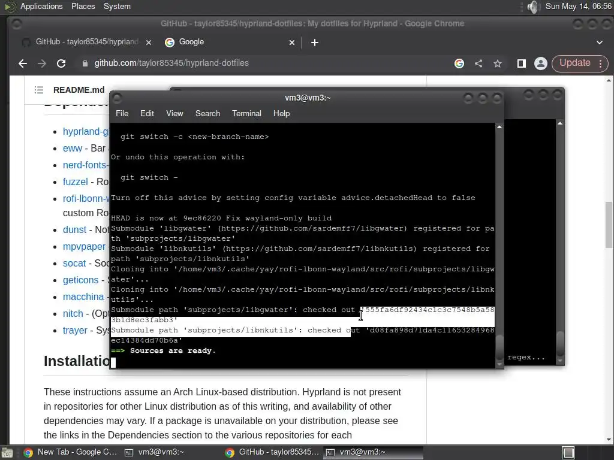Open the macchina link
The width and height of the screenshot is (614, 460).
83,297
